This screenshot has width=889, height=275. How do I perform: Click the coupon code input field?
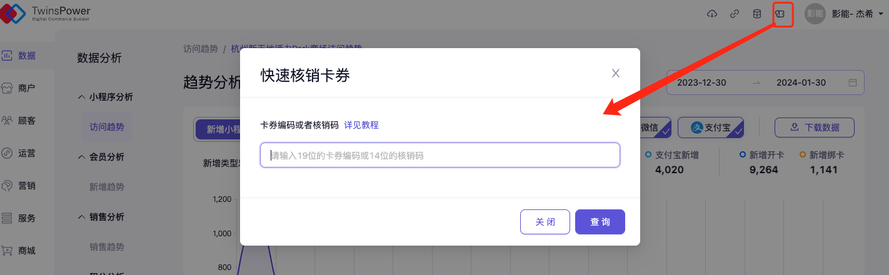point(439,155)
